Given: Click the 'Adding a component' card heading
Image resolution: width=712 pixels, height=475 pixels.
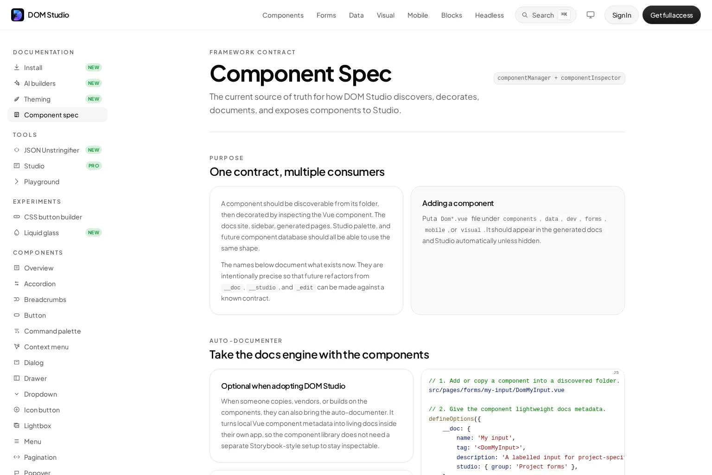Looking at the screenshot, I should pos(458,203).
